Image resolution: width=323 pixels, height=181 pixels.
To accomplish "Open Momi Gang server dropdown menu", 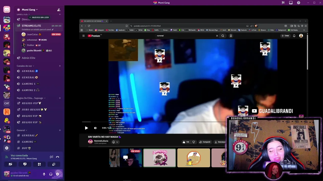I will (x=30, y=10).
